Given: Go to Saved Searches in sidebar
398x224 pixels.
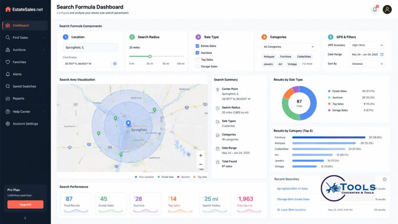Looking at the screenshot, I should (x=25, y=86).
